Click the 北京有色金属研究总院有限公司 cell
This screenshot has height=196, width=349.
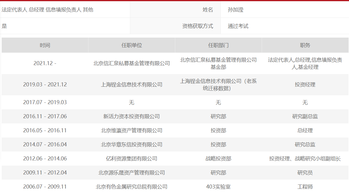(132, 187)
